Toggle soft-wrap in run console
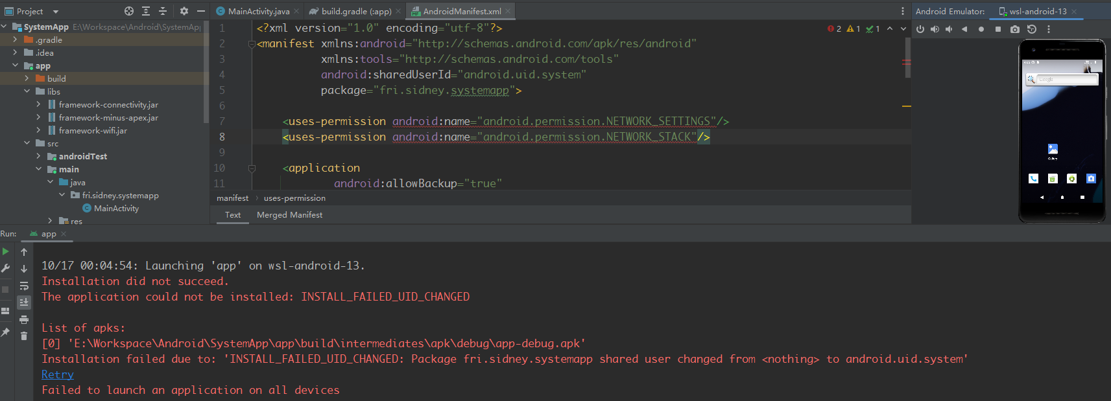The width and height of the screenshot is (1111, 401). click(24, 286)
